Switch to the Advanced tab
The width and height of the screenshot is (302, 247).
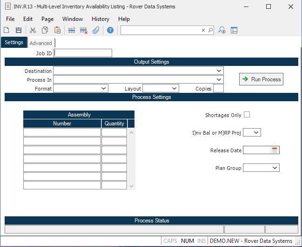click(40, 43)
